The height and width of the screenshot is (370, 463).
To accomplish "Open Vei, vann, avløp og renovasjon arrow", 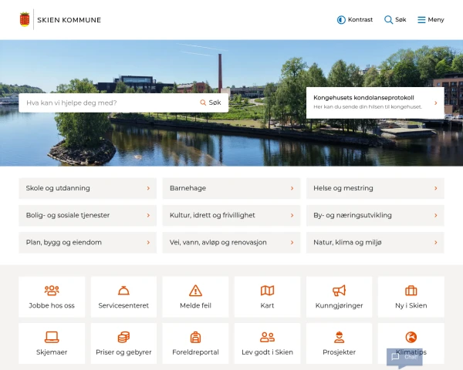I will point(292,243).
